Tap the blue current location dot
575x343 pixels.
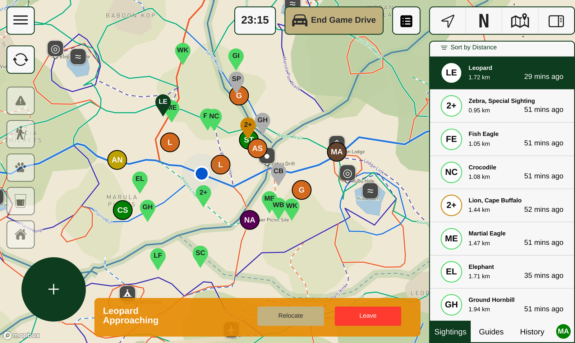(202, 173)
